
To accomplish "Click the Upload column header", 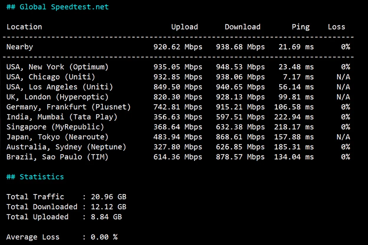I will 185,27.
